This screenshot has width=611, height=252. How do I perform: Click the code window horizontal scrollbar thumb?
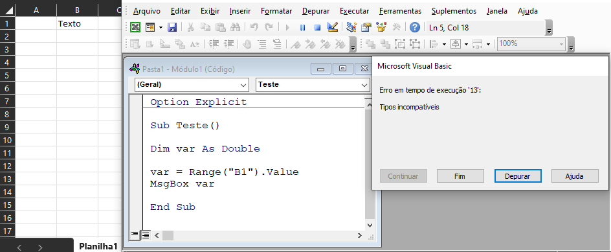point(168,235)
